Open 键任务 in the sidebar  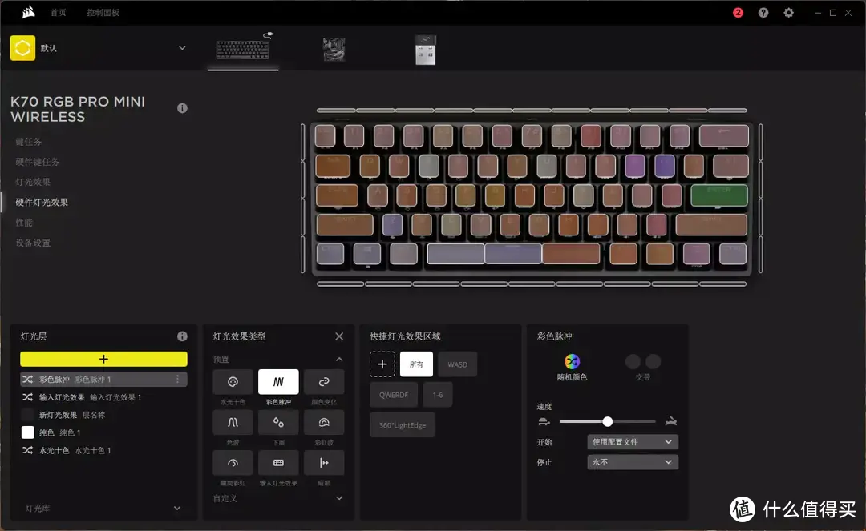[x=29, y=142]
